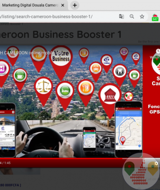Viewport: 160px width, 190px height.
Task: Click the Cameroon Business Booster 1 heading
Action: 61,34
